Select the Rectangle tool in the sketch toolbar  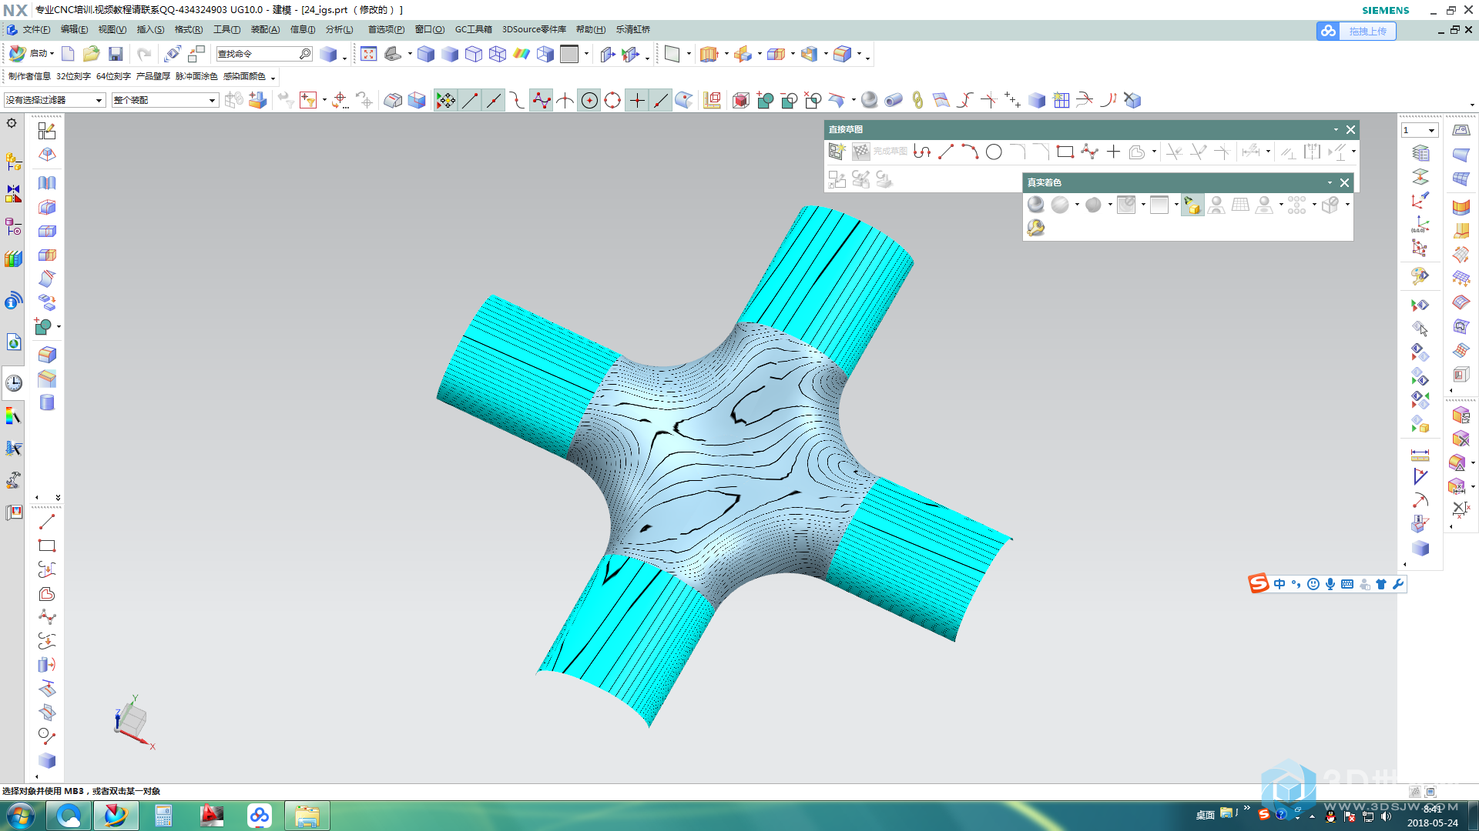point(1065,152)
